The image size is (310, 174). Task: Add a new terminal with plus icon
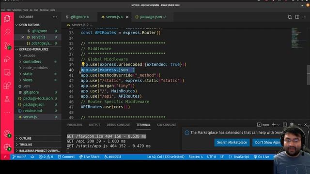coord(274,125)
